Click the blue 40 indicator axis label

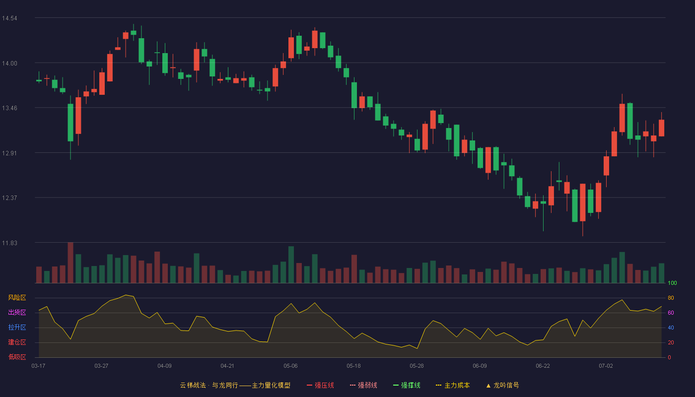pos(671,328)
